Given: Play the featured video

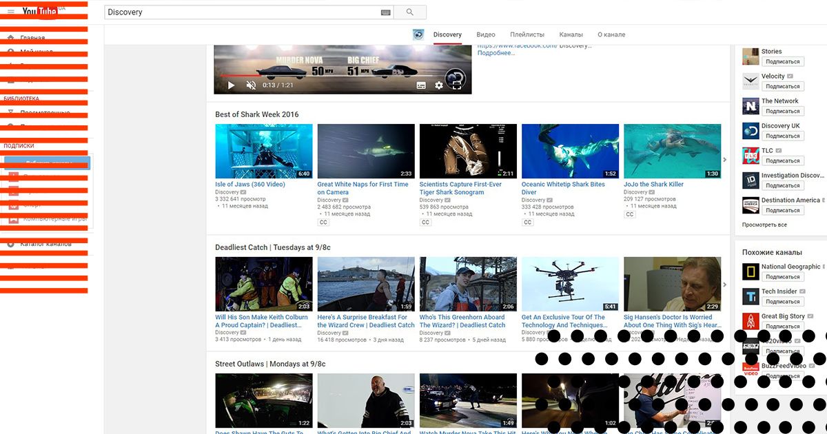Looking at the screenshot, I should tap(231, 85).
